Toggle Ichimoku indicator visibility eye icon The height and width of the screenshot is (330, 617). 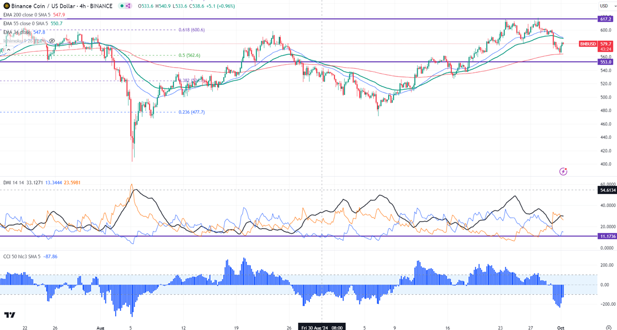[52, 40]
